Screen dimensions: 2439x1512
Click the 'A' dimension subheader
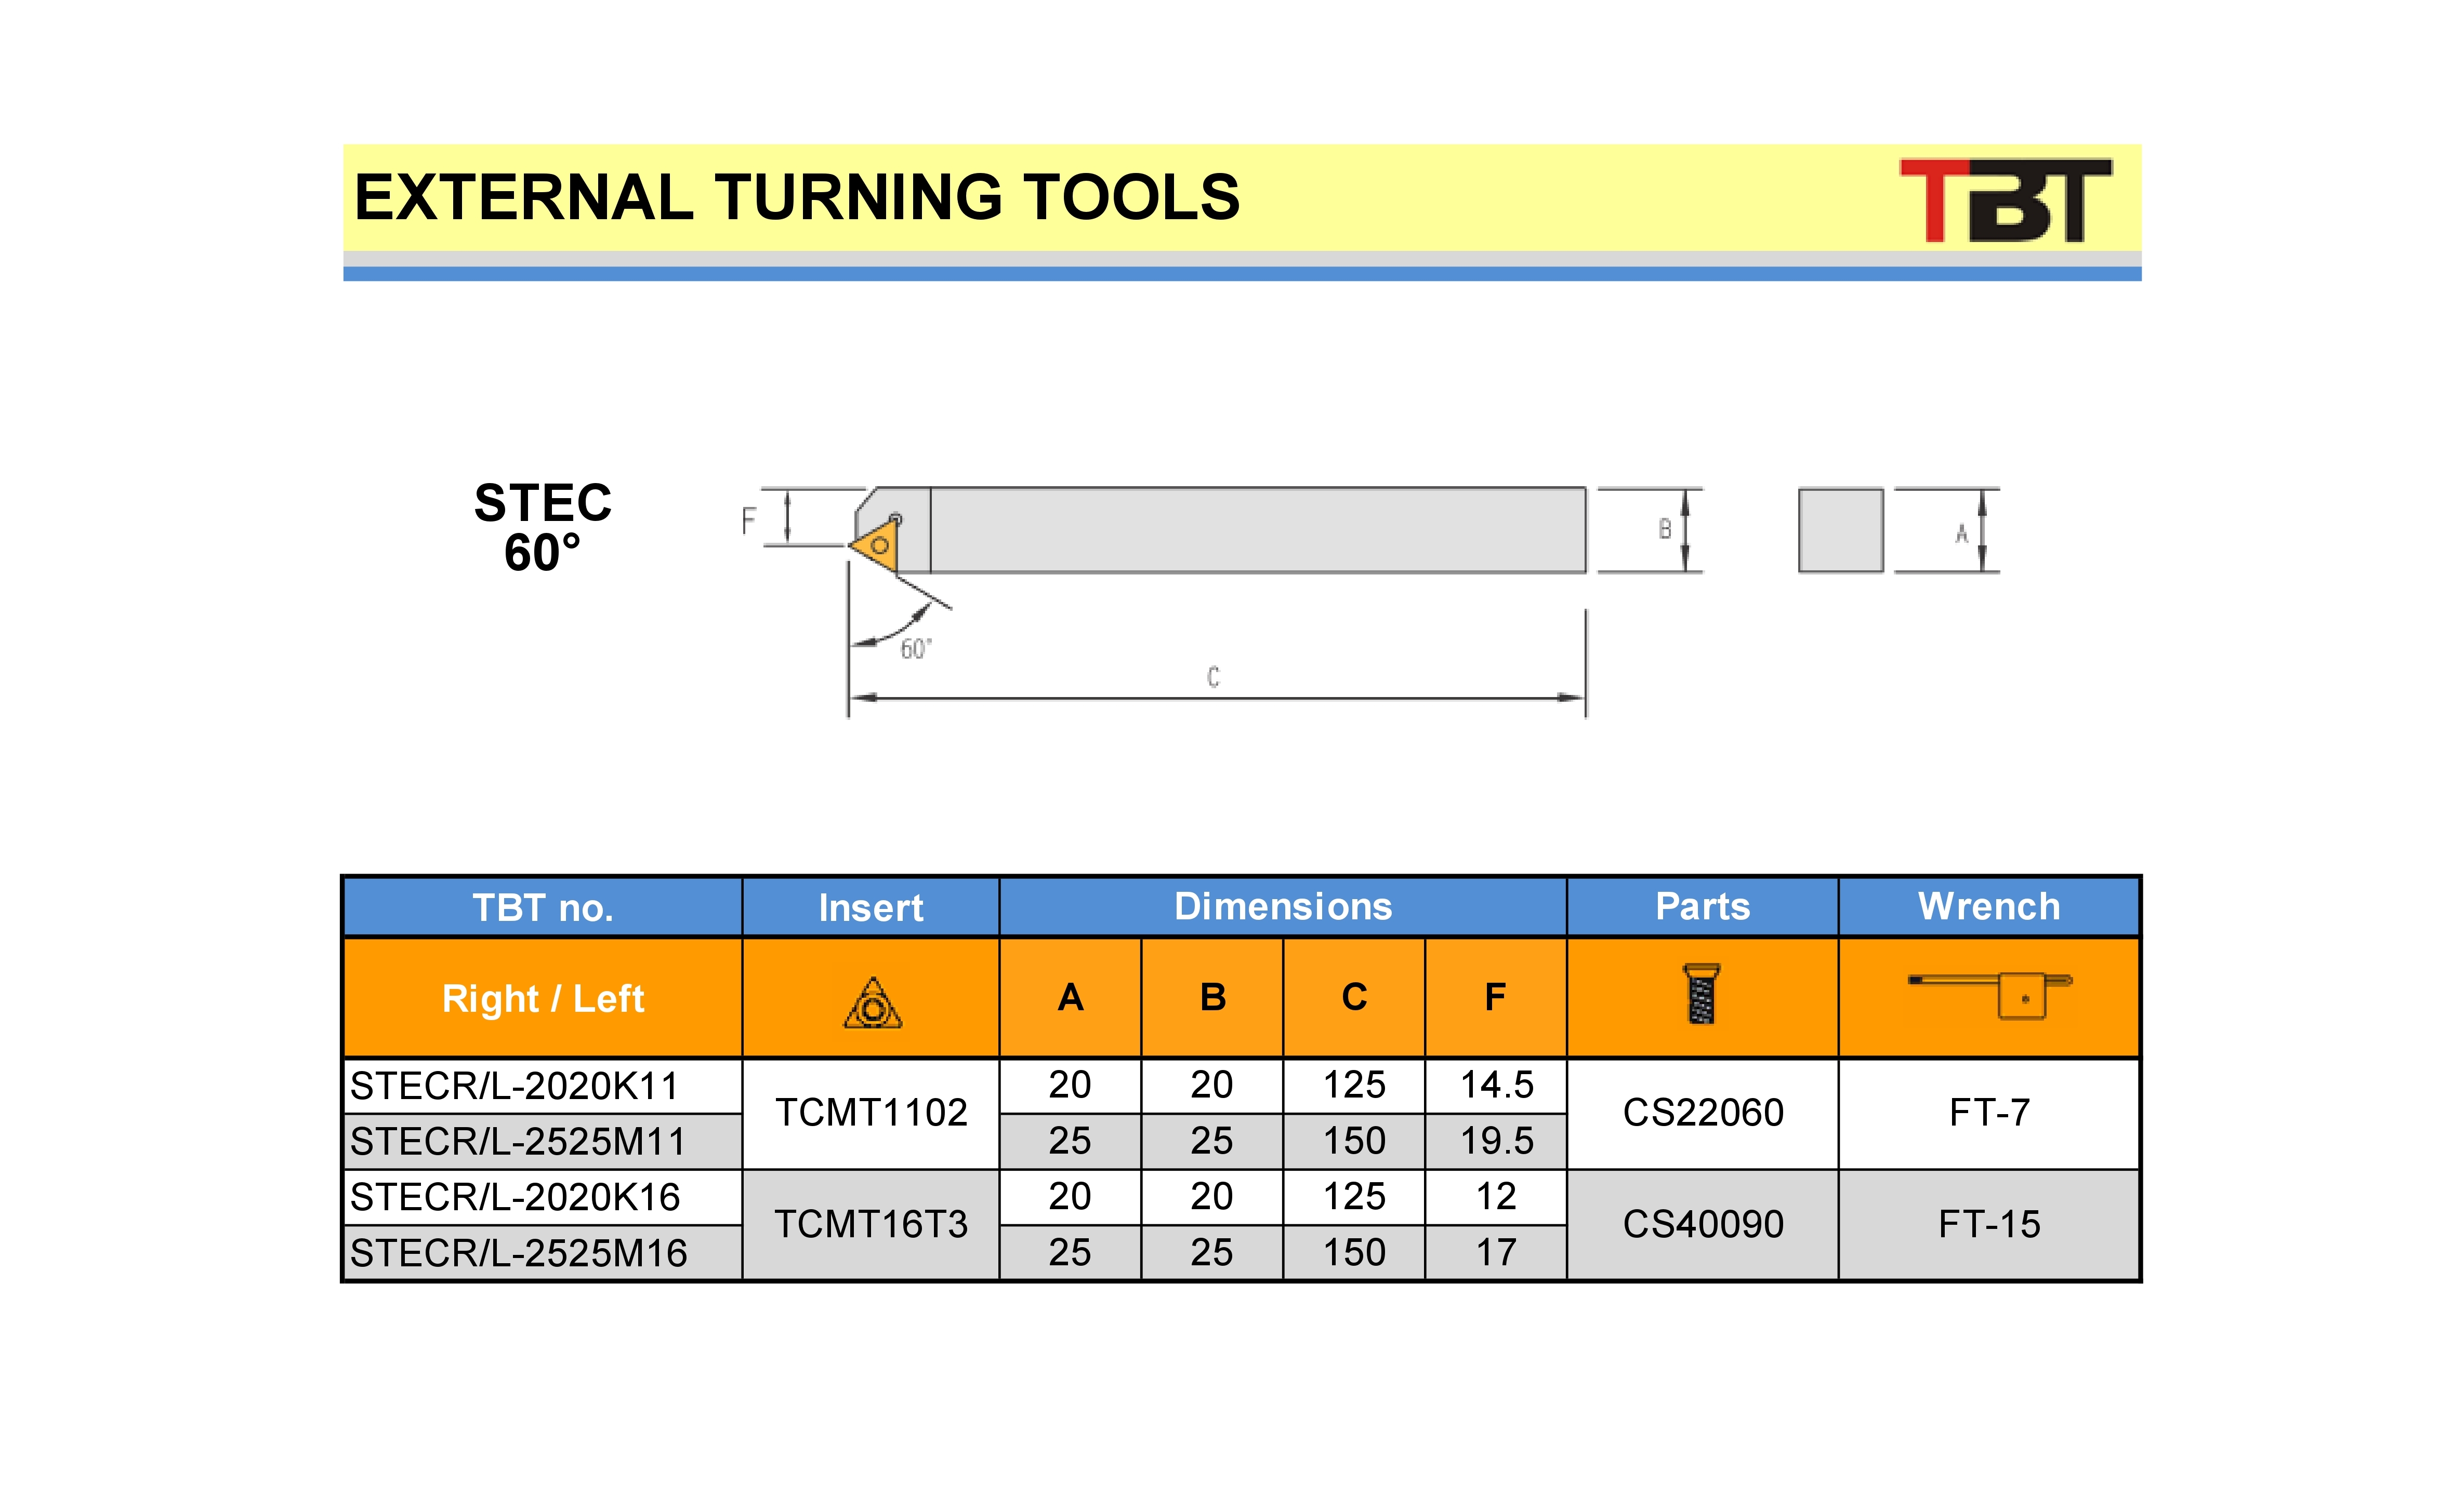coord(1071,997)
